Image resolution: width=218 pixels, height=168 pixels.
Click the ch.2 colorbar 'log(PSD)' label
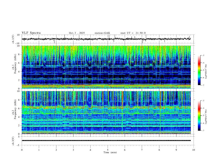[x=206, y=117]
